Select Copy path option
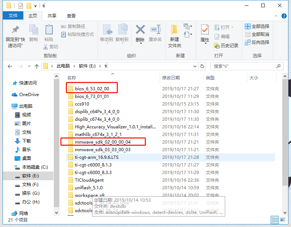 [x=73, y=26]
